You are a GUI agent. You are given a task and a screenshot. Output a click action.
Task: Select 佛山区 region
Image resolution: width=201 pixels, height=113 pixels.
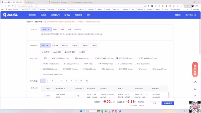point(95,46)
